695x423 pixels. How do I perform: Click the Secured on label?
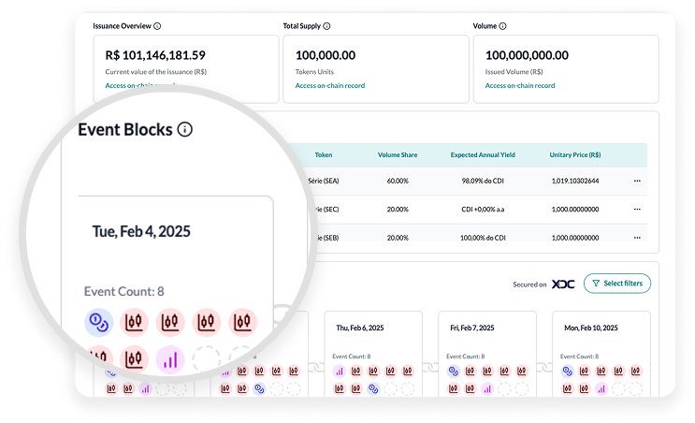point(529,284)
